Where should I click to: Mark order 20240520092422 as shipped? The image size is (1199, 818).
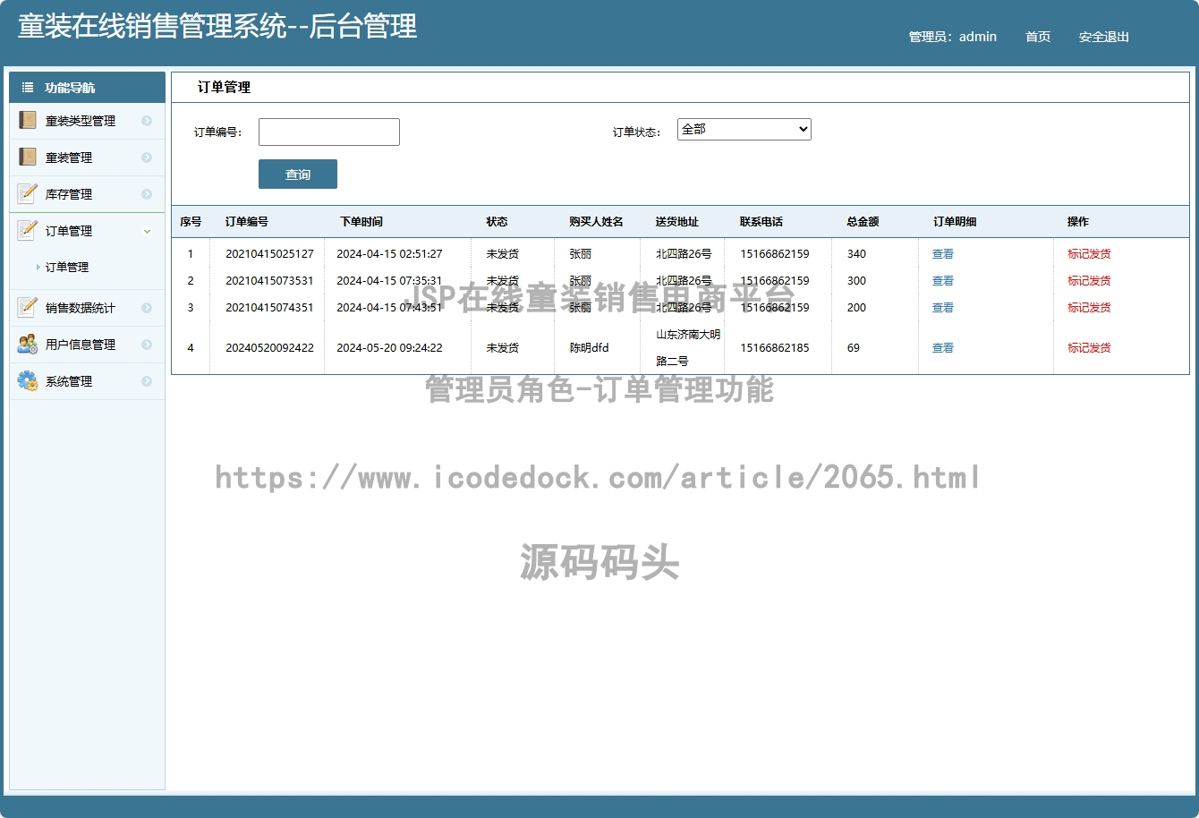point(1089,348)
